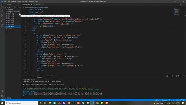Open launch profile dropdown arrow beside plus

tap(174, 76)
